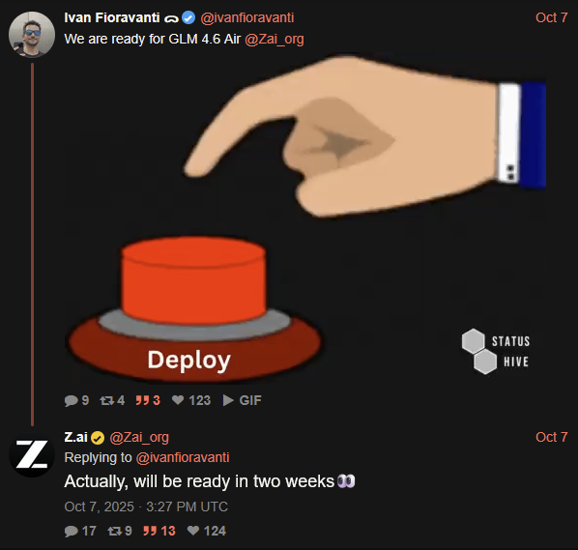
Task: Click the blue verified badge next to Ivan
Action: pyautogui.click(x=188, y=17)
